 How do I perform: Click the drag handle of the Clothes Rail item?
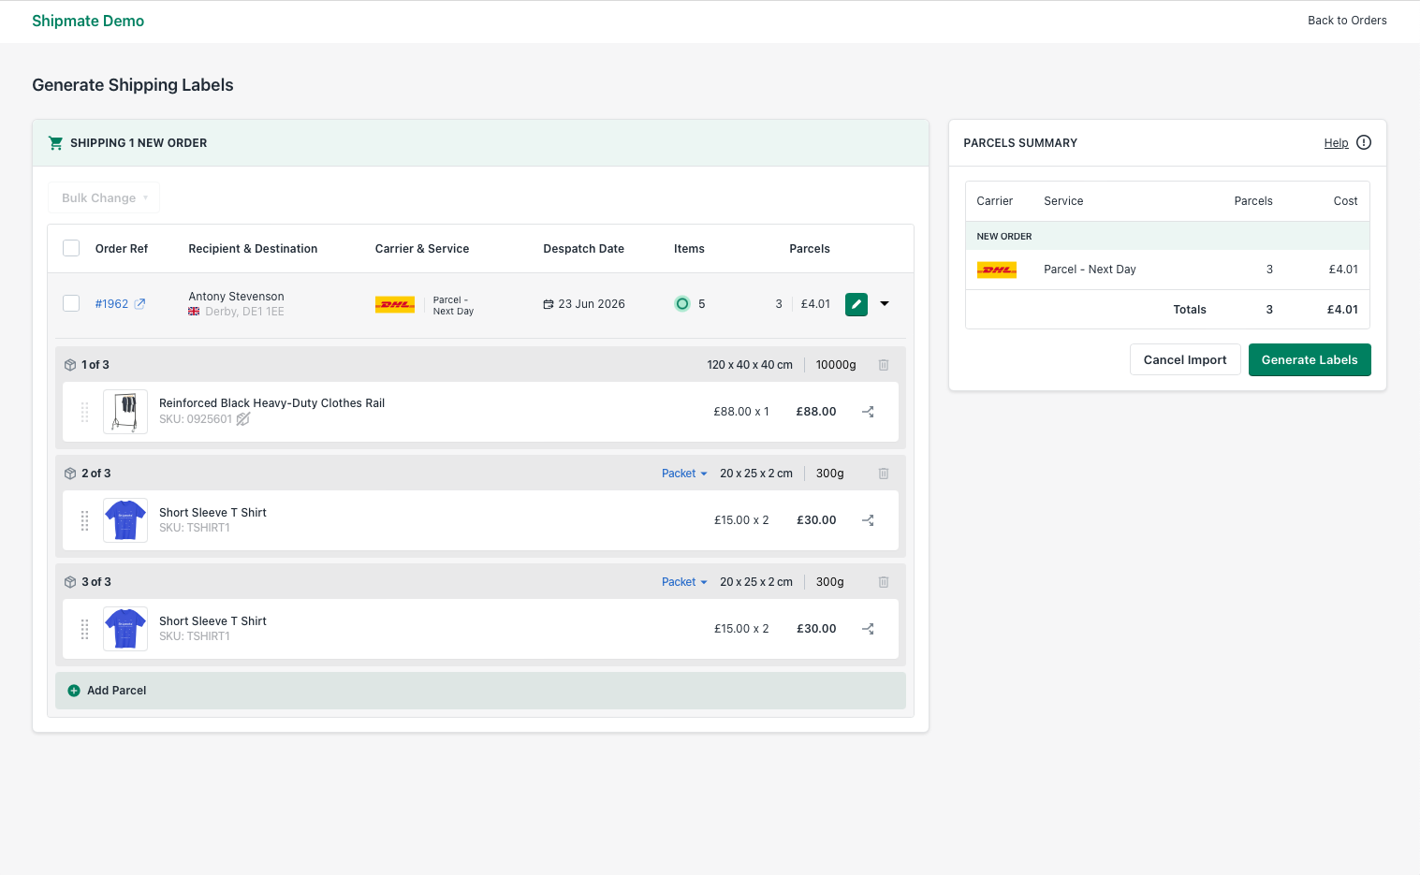(x=84, y=412)
